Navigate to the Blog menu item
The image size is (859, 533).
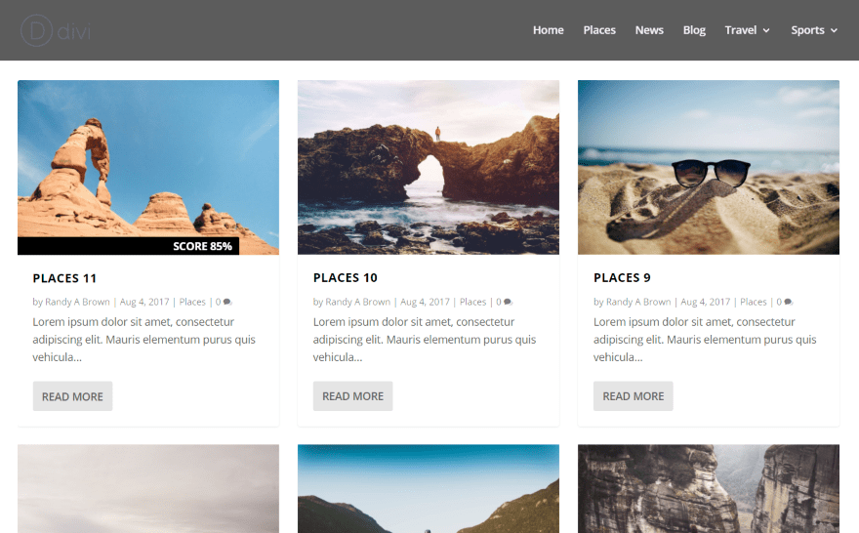click(x=694, y=30)
